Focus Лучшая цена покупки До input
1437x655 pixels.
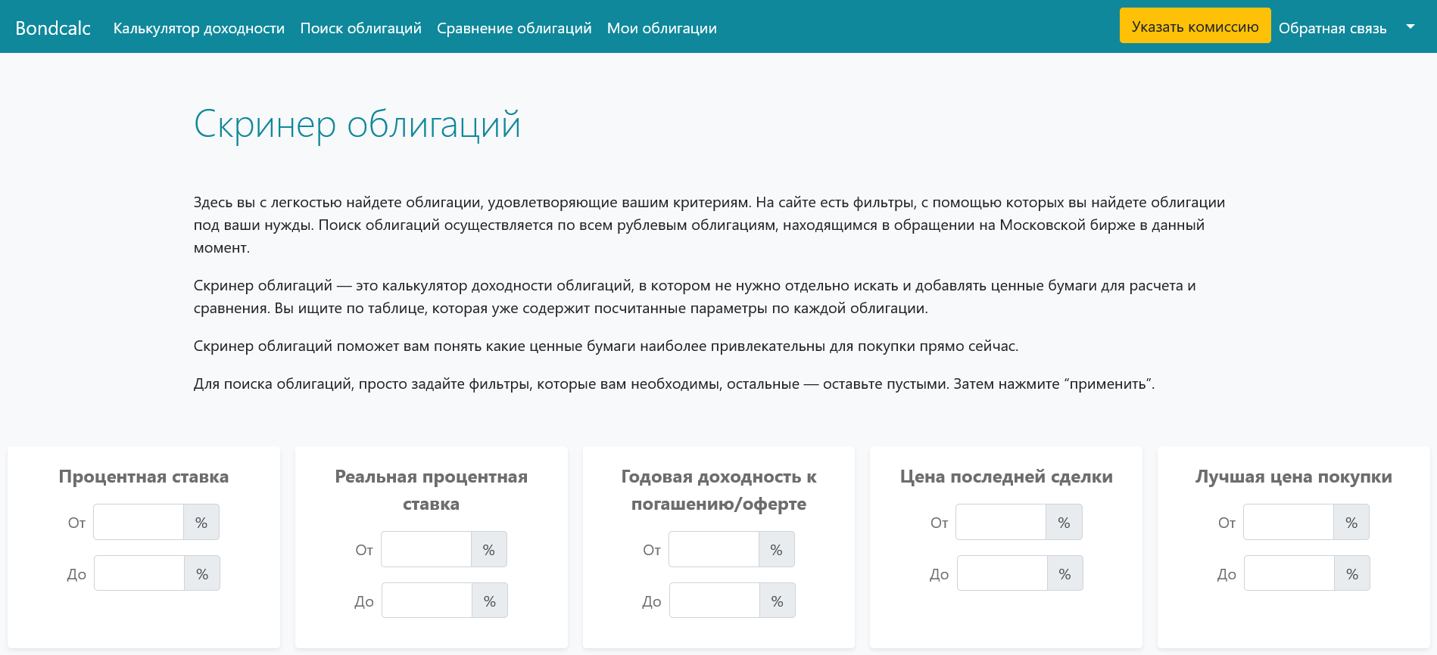point(1289,574)
